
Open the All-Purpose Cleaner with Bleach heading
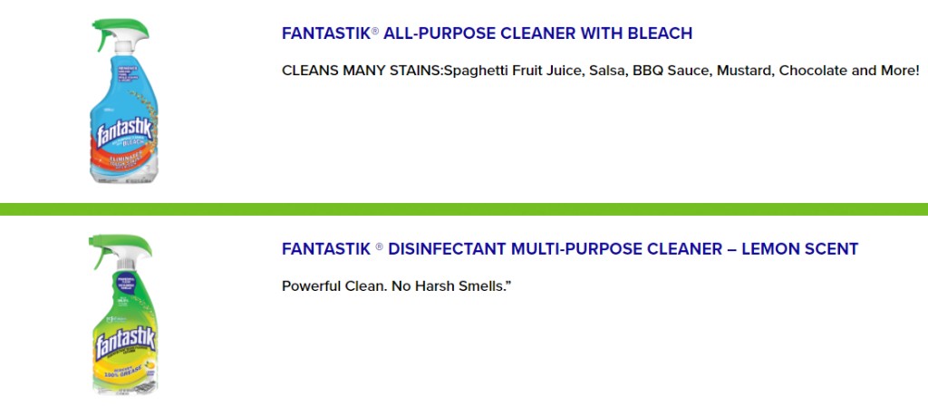pyautogui.click(x=487, y=34)
